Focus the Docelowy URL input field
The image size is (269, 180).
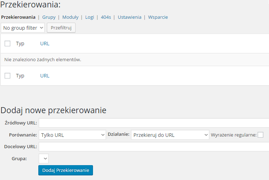[x=154, y=146]
